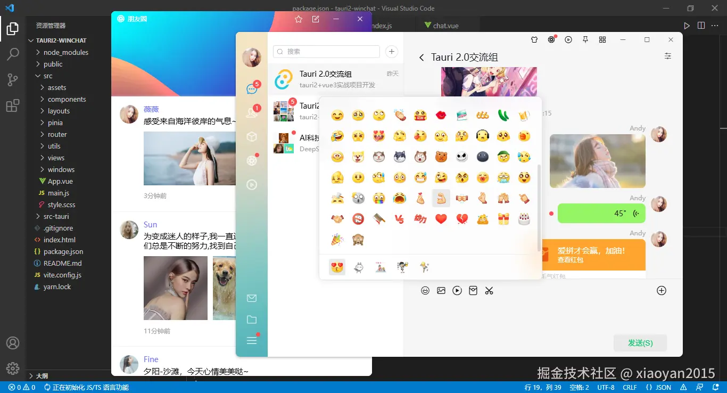This screenshot has width=727, height=393.
Task: Open the plus circle at chat toolbar right
Action: tap(662, 291)
